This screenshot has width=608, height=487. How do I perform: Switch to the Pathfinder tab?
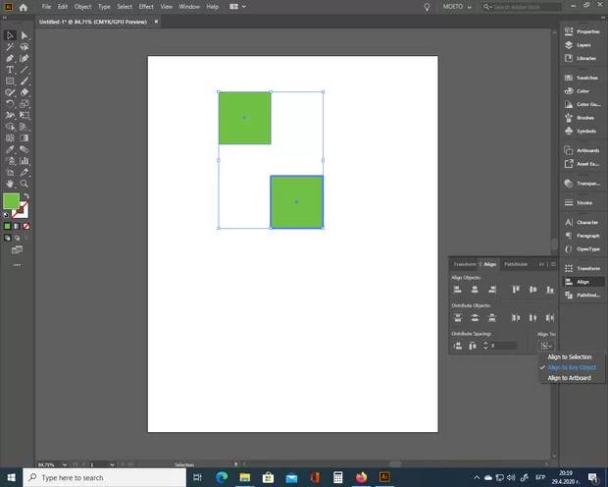516,264
